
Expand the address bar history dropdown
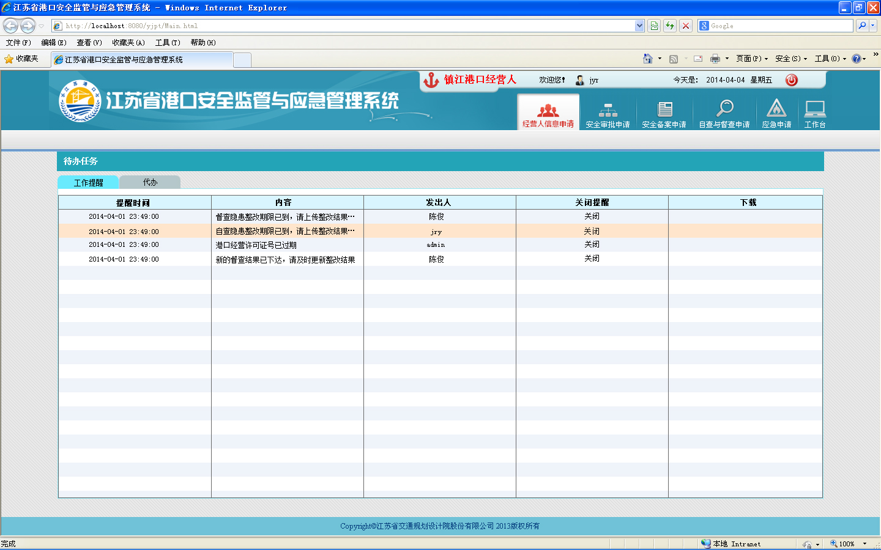click(639, 26)
